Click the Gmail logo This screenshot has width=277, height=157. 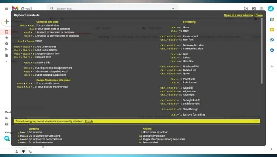[x=21, y=8]
